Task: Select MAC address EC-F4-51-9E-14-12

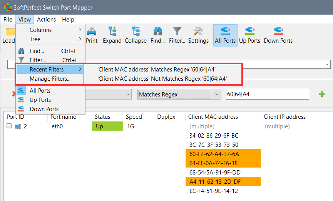Action: click(x=213, y=191)
